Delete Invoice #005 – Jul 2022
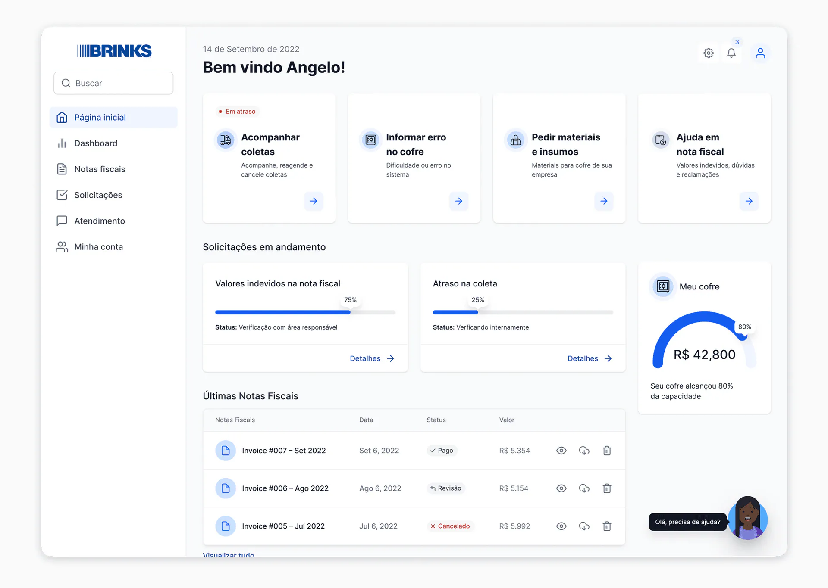828x588 pixels. [607, 526]
